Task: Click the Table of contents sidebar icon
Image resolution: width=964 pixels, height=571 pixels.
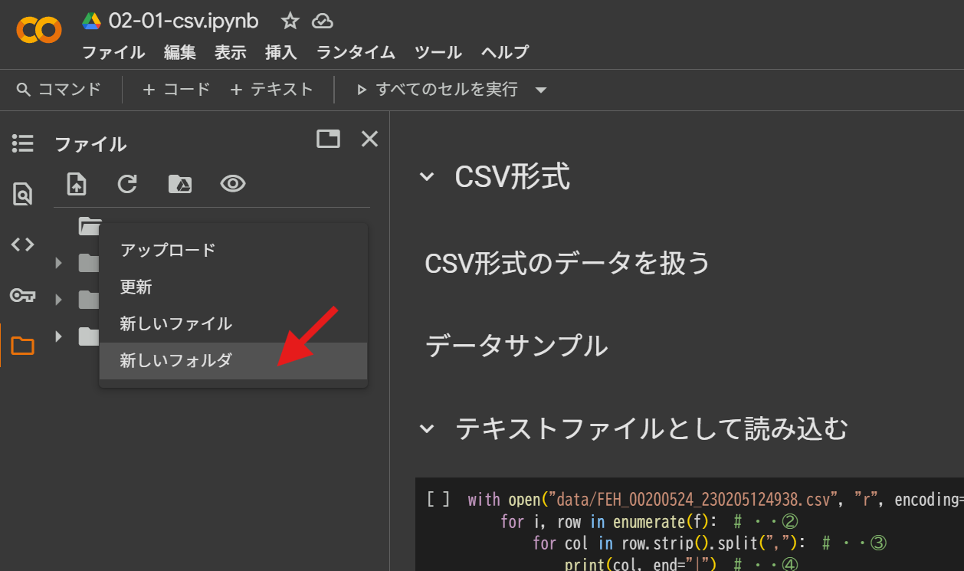Action: click(x=22, y=143)
